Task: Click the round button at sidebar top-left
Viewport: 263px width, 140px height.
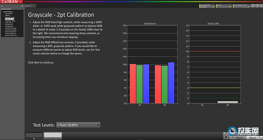Action: click(2, 6)
